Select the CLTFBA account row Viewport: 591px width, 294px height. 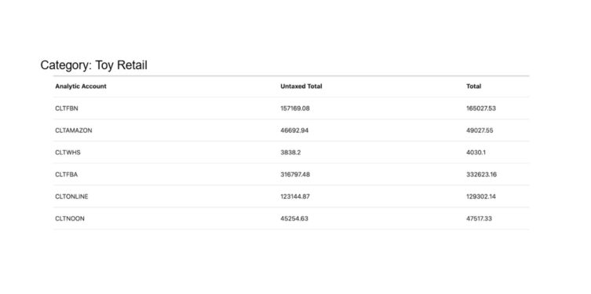[291, 175]
